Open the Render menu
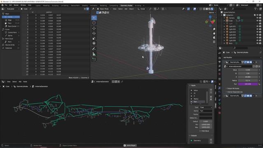Screen dimensions: 263x148 [x=16, y=5]
